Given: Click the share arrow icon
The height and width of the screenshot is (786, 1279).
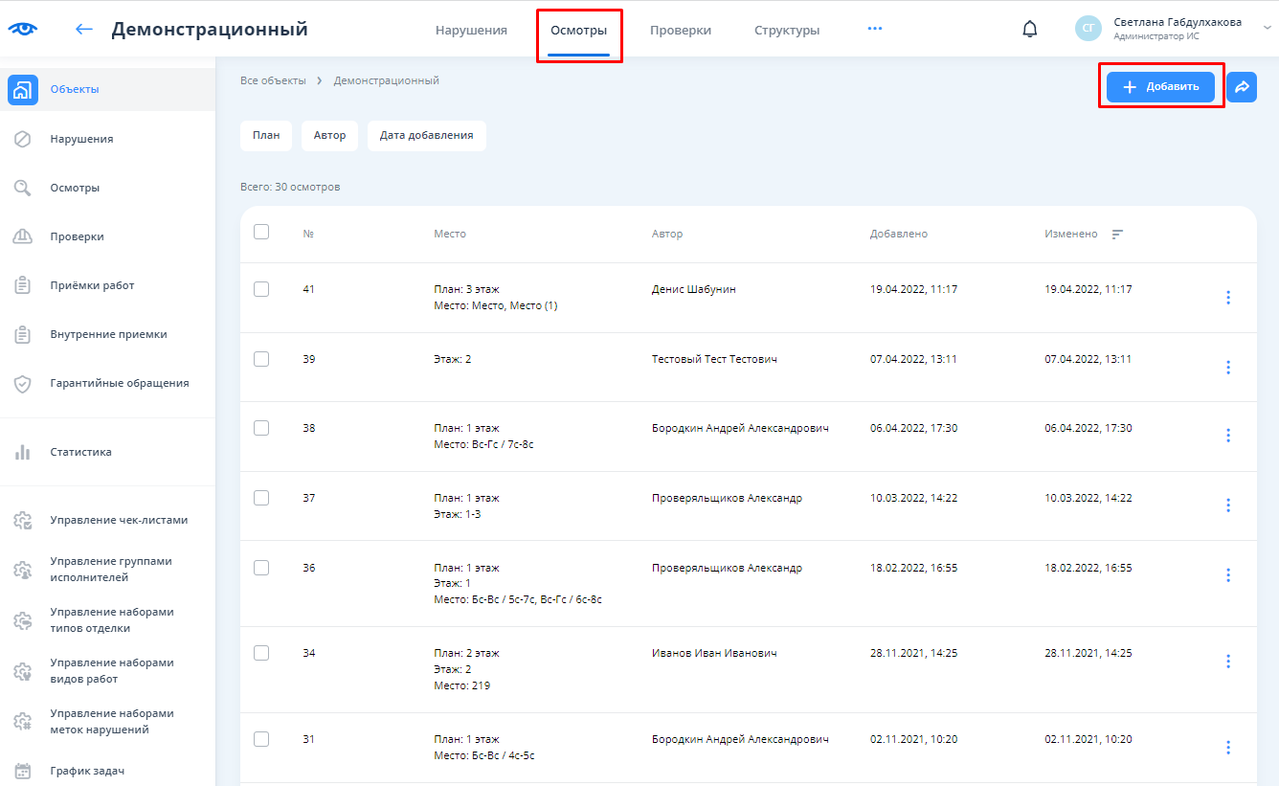Looking at the screenshot, I should pyautogui.click(x=1242, y=87).
